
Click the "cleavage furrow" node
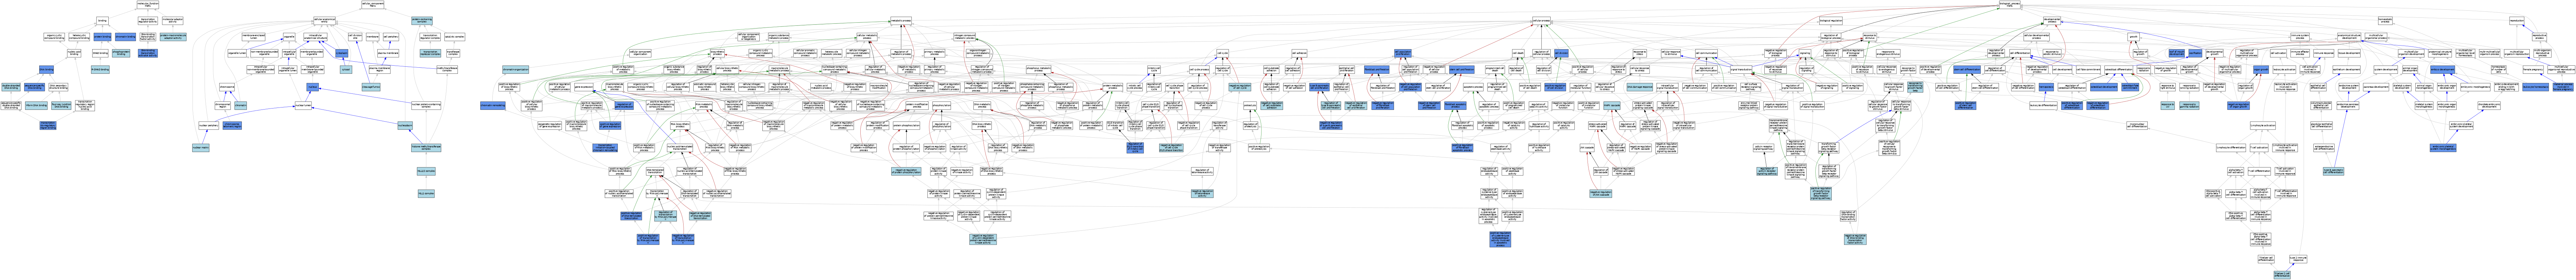click(371, 87)
